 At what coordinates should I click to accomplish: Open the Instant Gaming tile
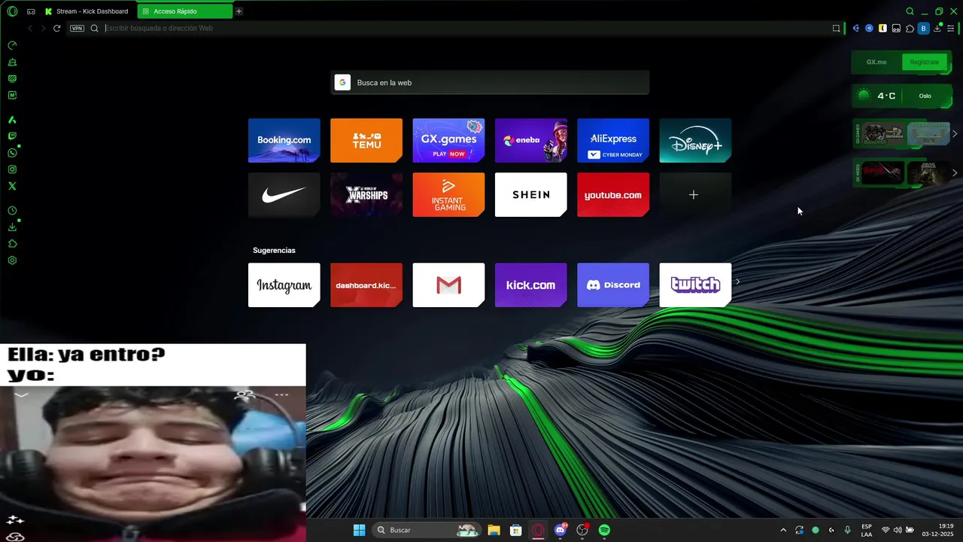tap(448, 195)
